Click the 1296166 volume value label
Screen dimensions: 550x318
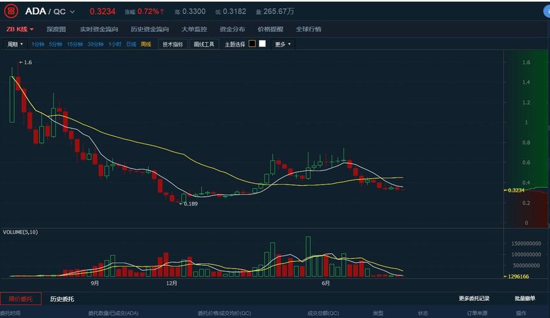(516, 276)
